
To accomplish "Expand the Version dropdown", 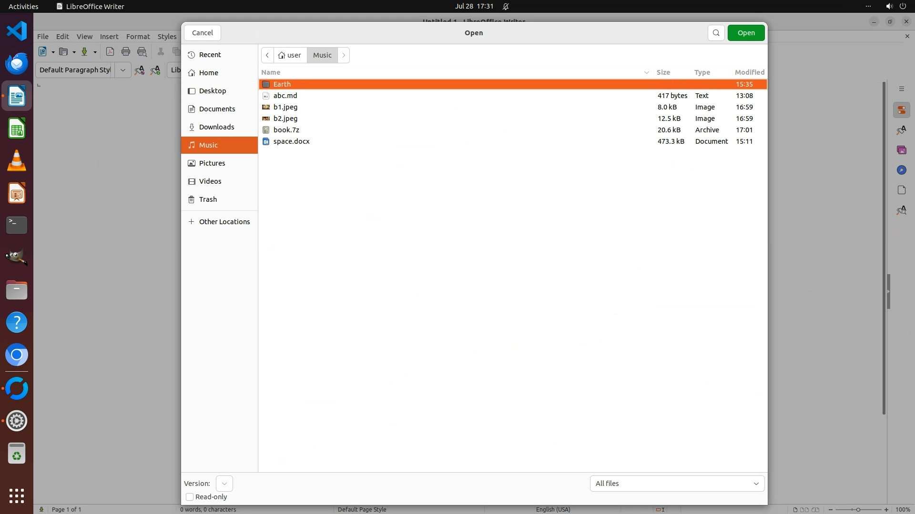I will click(x=224, y=484).
